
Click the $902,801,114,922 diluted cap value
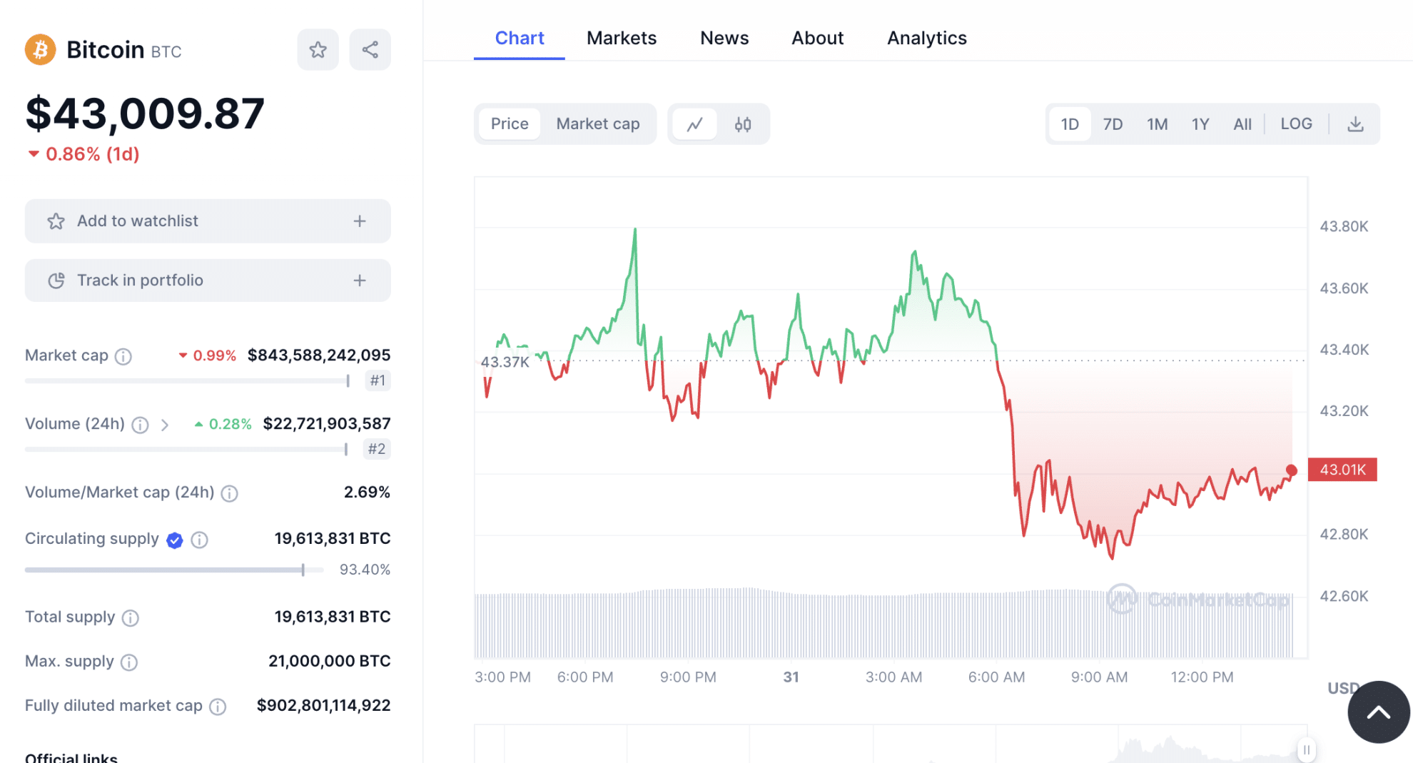[323, 706]
